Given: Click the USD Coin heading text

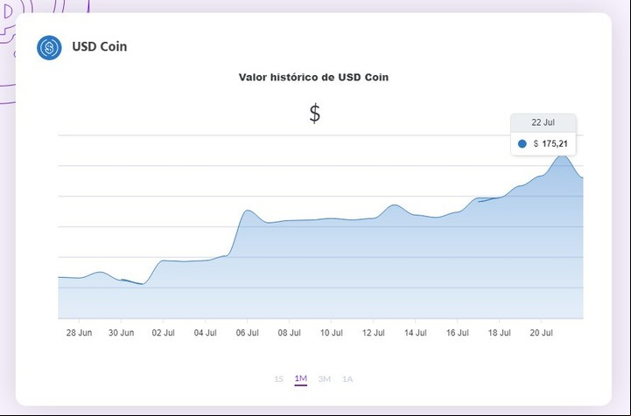Looking at the screenshot, I should [100, 46].
